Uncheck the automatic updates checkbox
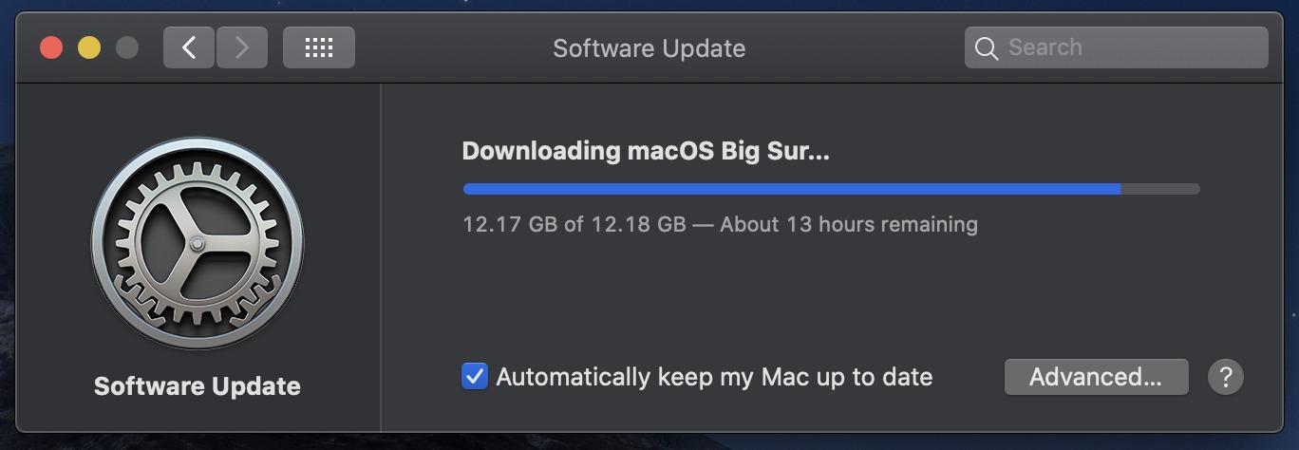The height and width of the screenshot is (450, 1299). click(475, 377)
